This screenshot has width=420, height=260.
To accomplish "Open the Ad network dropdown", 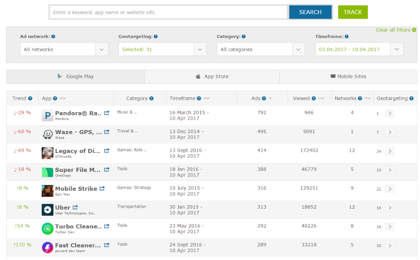I will (x=64, y=49).
